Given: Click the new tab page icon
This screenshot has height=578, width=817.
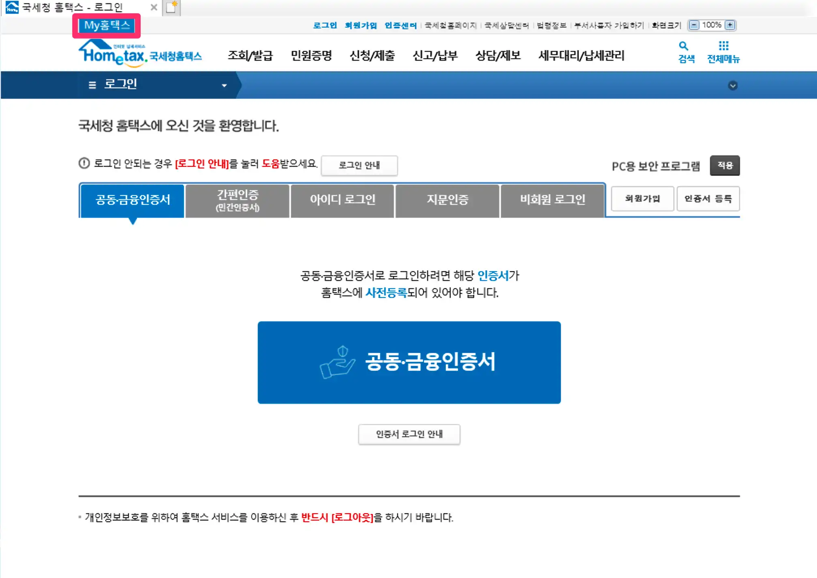Looking at the screenshot, I should point(171,8).
